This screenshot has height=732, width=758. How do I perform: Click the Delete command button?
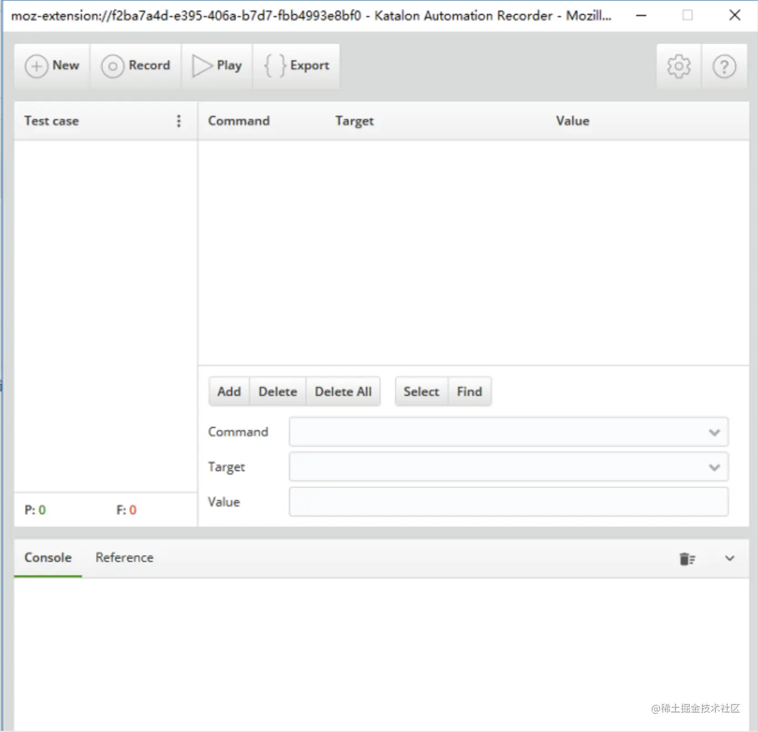[278, 391]
